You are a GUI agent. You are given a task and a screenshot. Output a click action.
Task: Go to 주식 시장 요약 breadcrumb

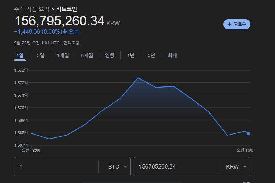(32, 9)
